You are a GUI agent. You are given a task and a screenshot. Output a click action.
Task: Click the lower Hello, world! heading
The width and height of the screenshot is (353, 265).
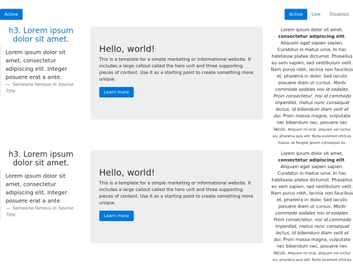[x=127, y=173]
